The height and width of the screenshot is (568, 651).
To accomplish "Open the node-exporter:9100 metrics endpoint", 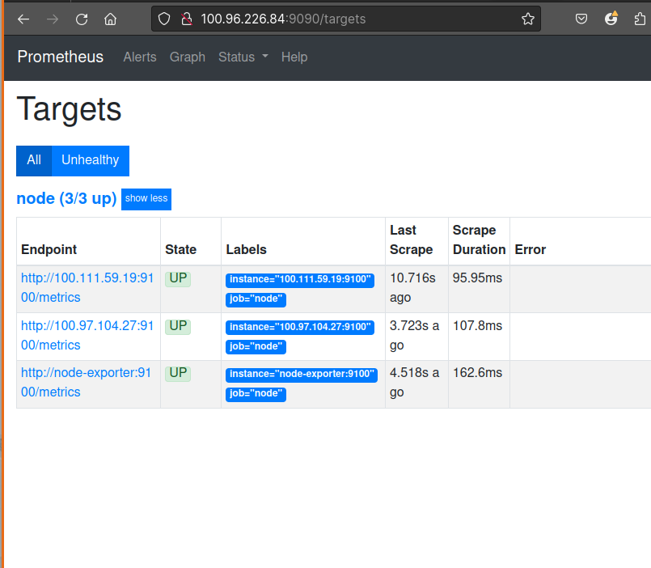I will [86, 382].
